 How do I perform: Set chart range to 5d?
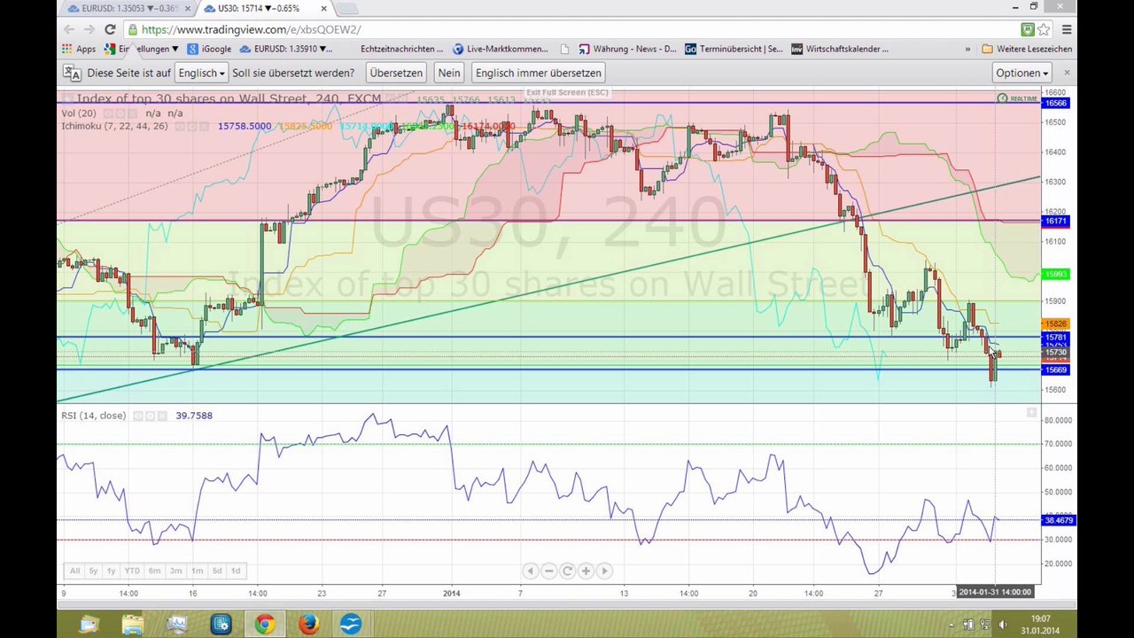click(217, 571)
